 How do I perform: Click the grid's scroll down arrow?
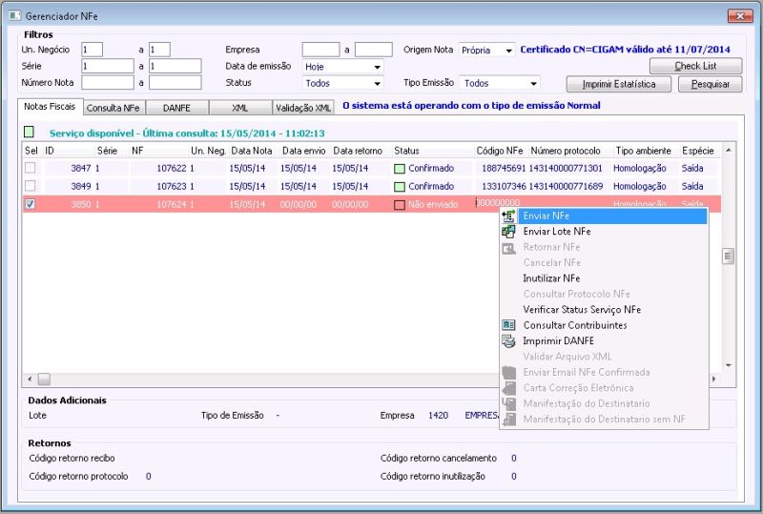pyautogui.click(x=728, y=365)
